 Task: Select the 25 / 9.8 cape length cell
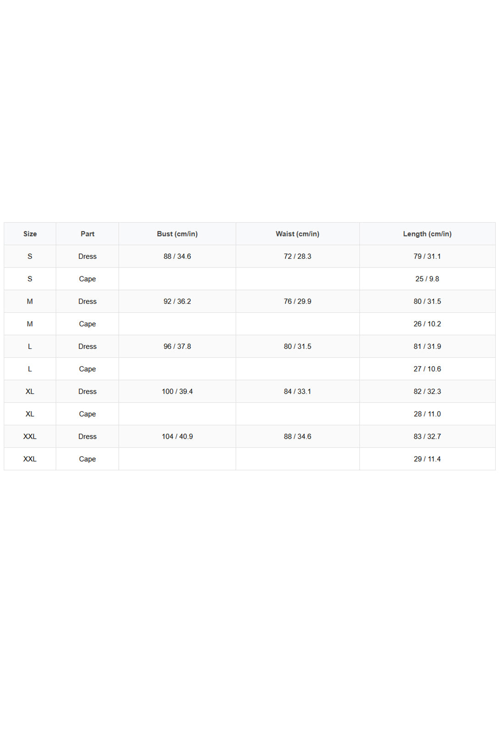coord(427,279)
